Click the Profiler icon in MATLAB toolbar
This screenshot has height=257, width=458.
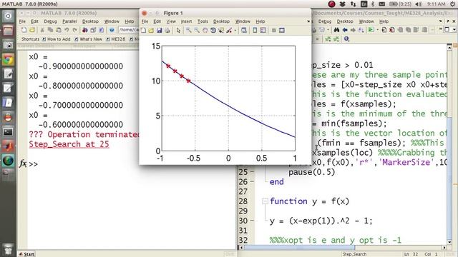point(102,30)
